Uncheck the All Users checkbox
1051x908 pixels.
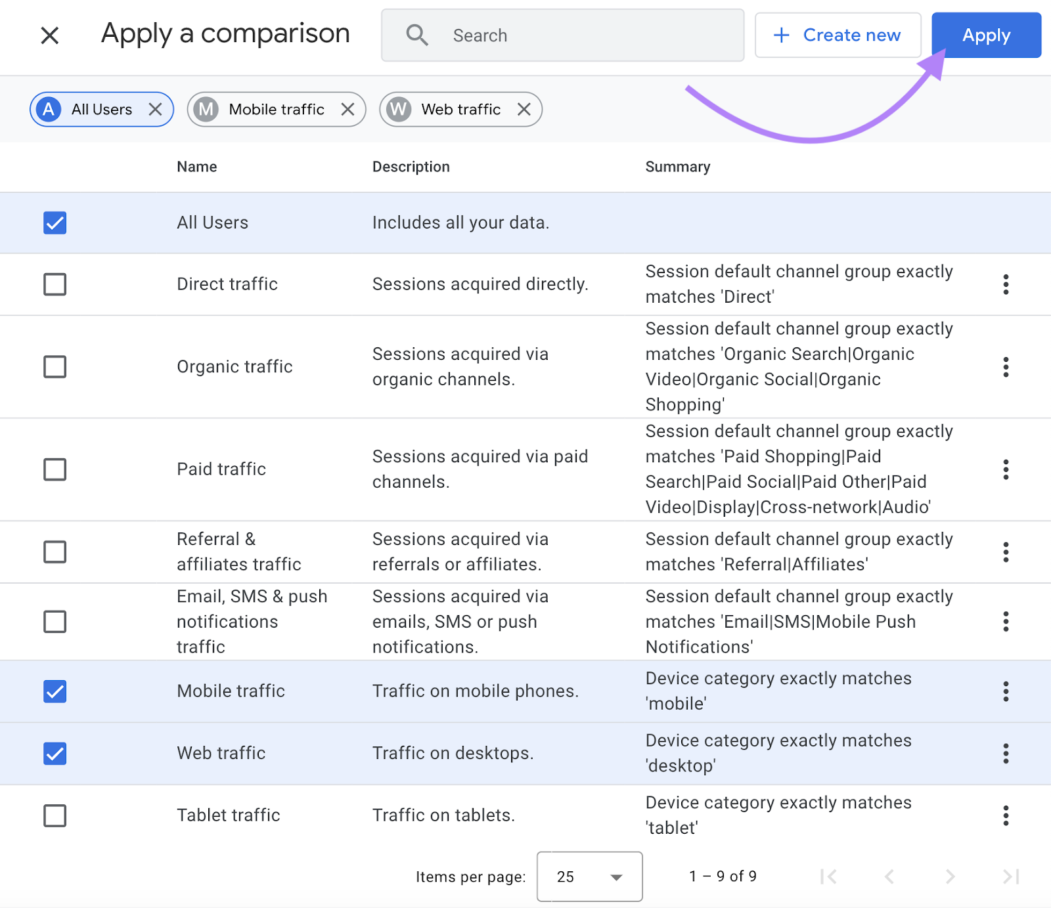click(x=55, y=223)
